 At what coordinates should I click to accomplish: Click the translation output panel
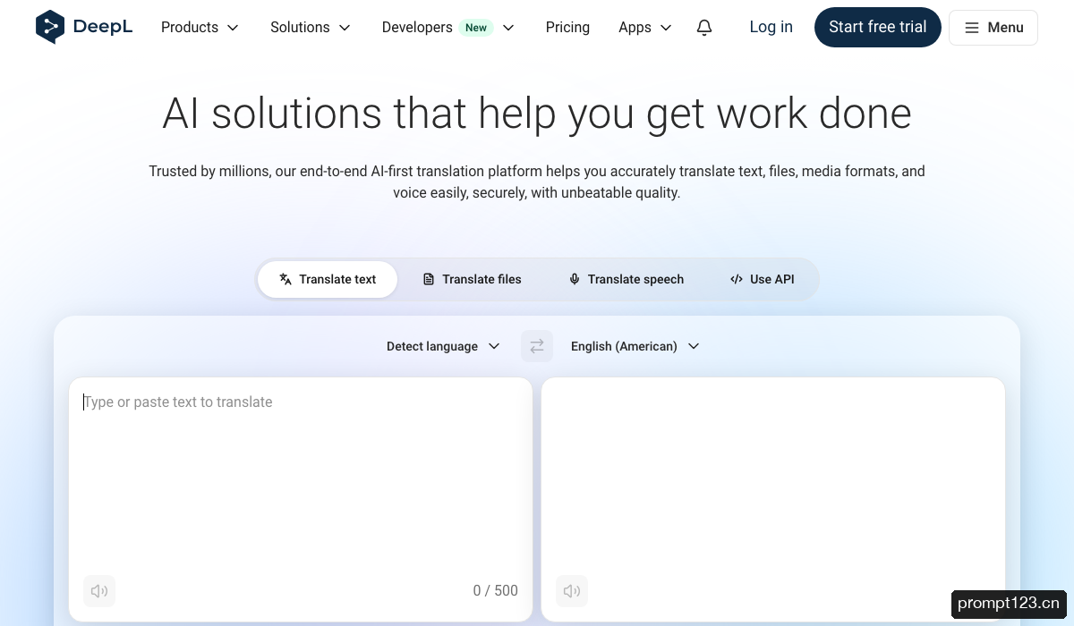(773, 499)
